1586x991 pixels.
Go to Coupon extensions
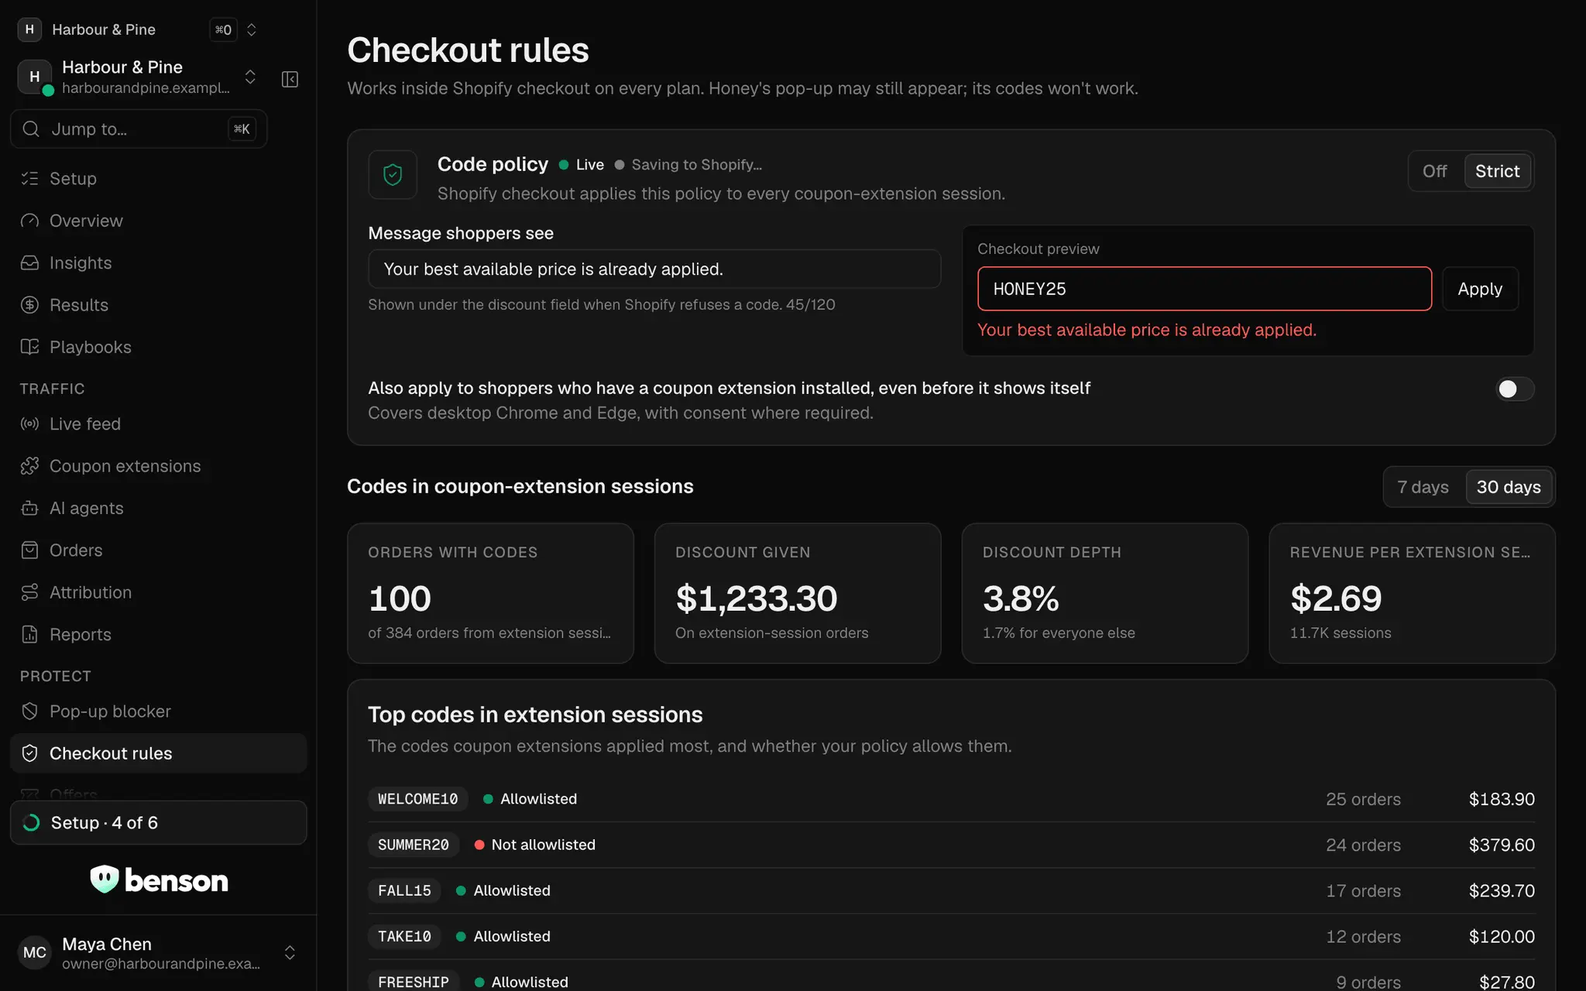click(x=158, y=466)
